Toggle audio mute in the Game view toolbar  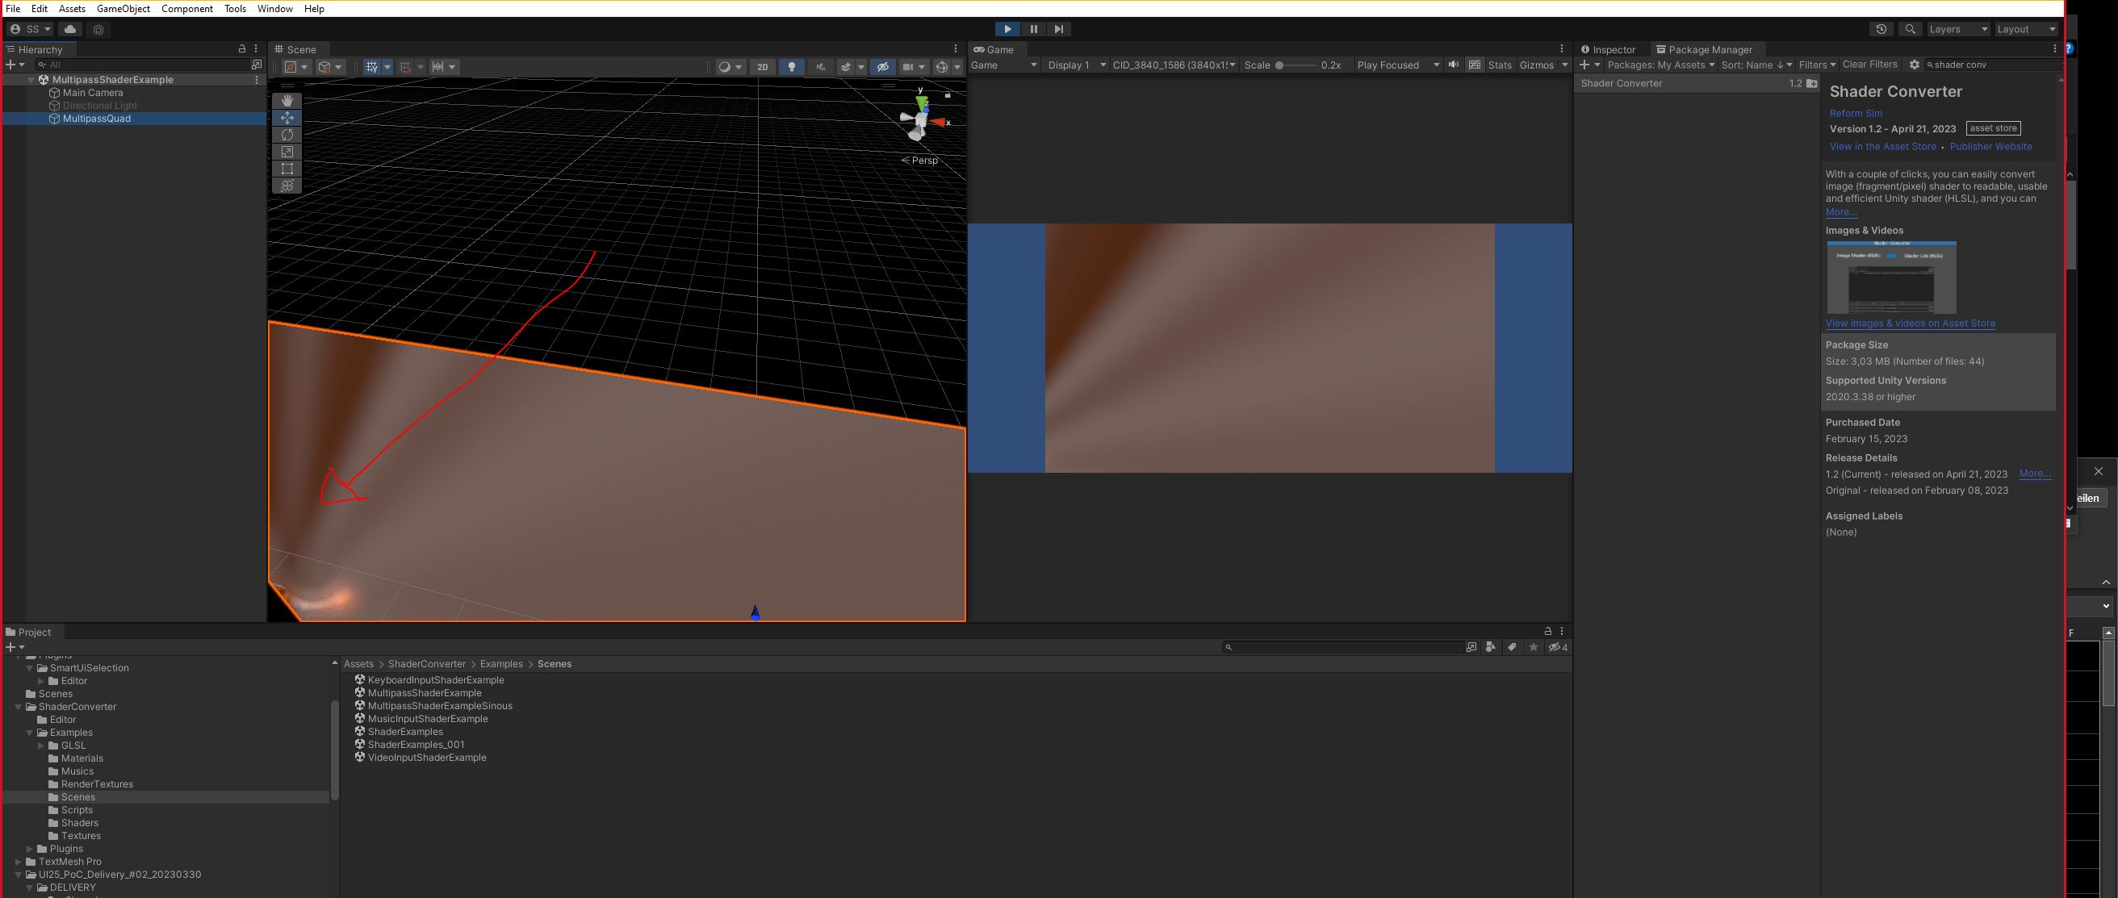pos(1453,65)
